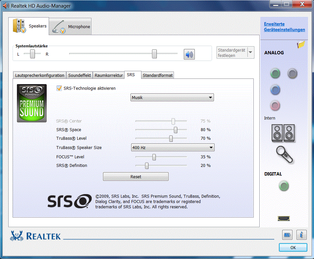Screen dimensions: 314x259
Task: Click the pink analog audio jack
Action: 275,106
